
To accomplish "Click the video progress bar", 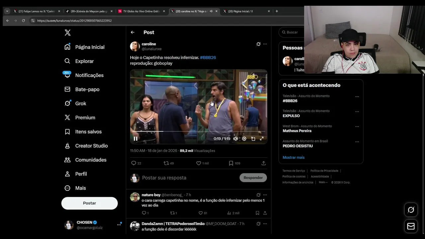I will pos(199,131).
